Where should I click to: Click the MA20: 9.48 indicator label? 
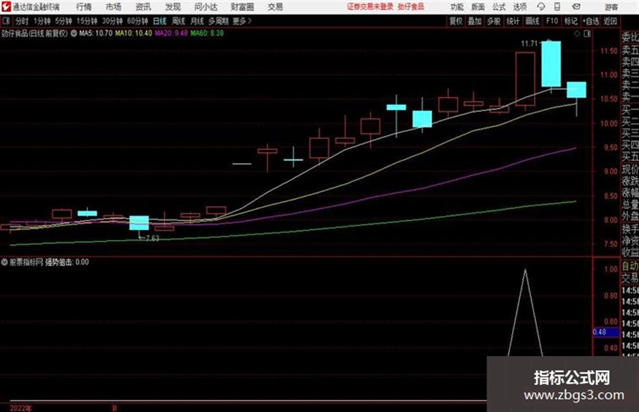click(171, 33)
